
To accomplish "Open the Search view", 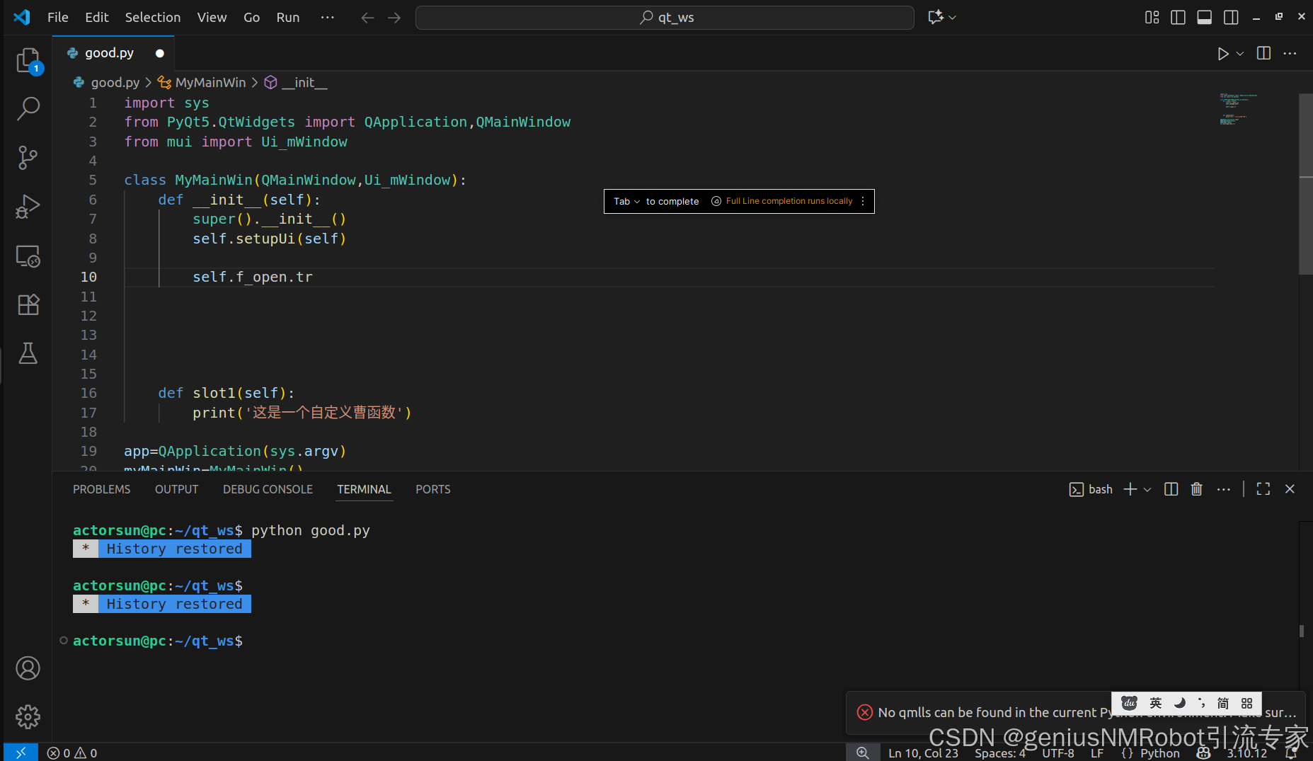I will [x=28, y=108].
